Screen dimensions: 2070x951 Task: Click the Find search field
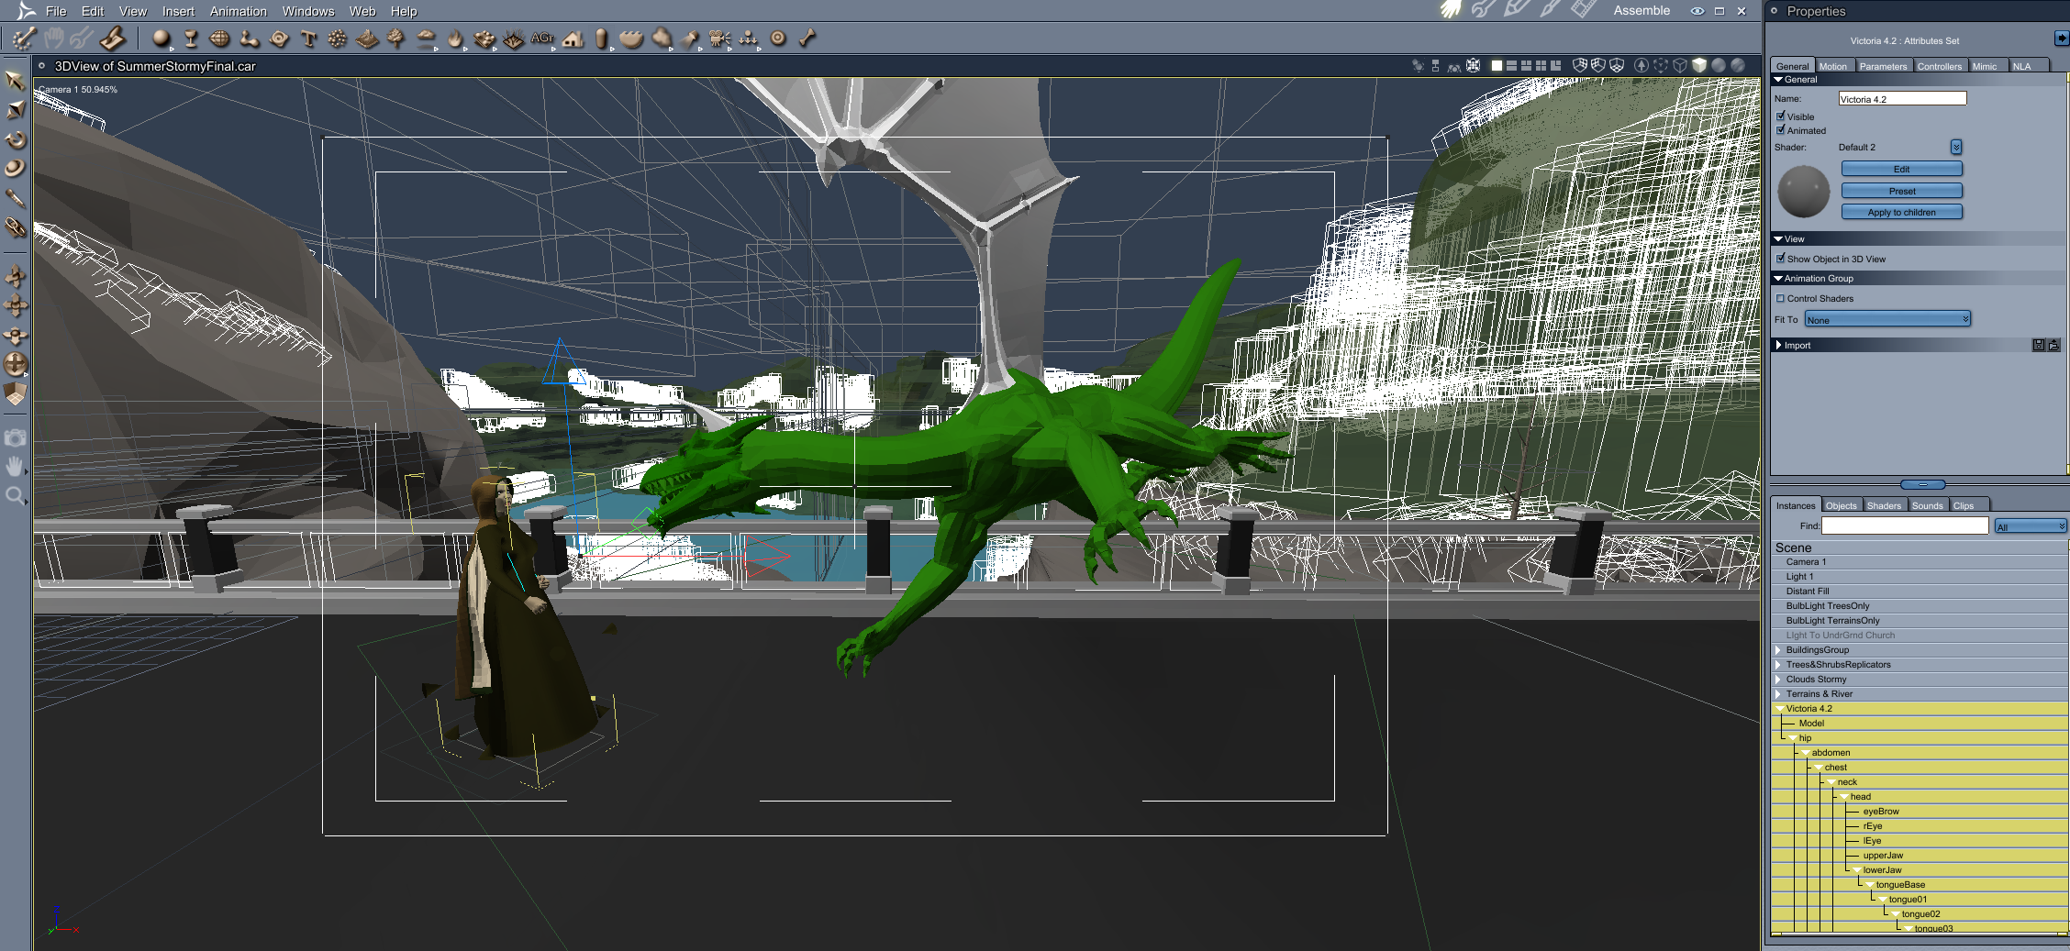pos(1905,525)
